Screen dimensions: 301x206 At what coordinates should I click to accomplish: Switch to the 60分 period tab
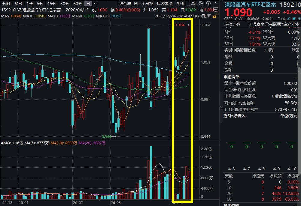click(x=78, y=4)
